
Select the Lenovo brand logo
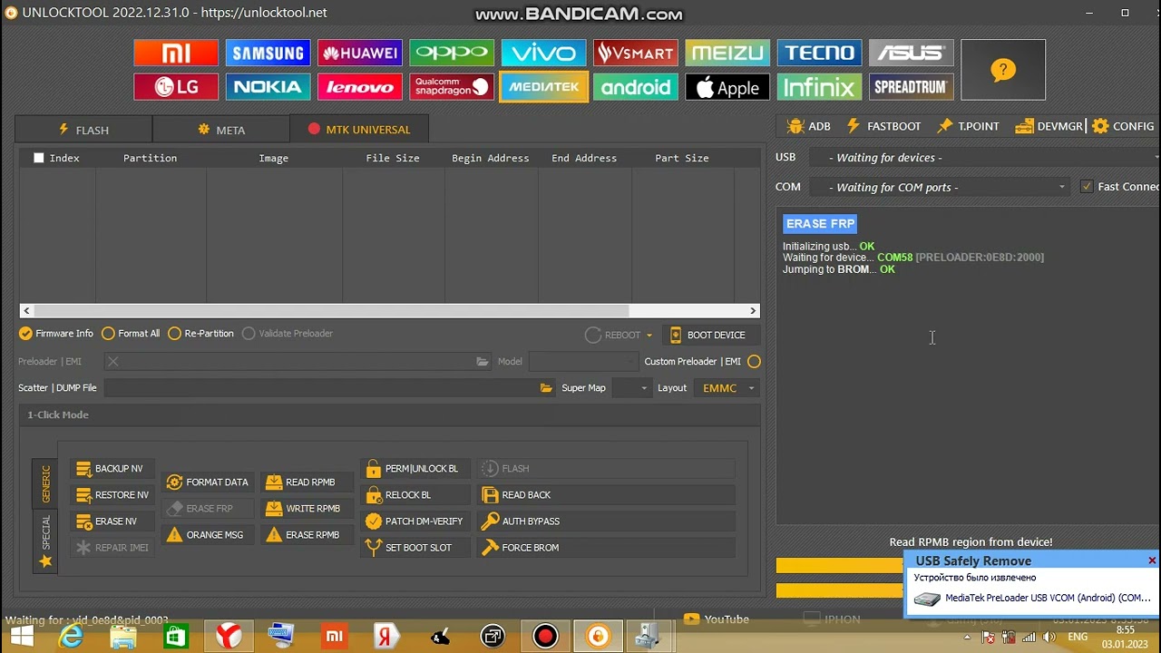(360, 87)
